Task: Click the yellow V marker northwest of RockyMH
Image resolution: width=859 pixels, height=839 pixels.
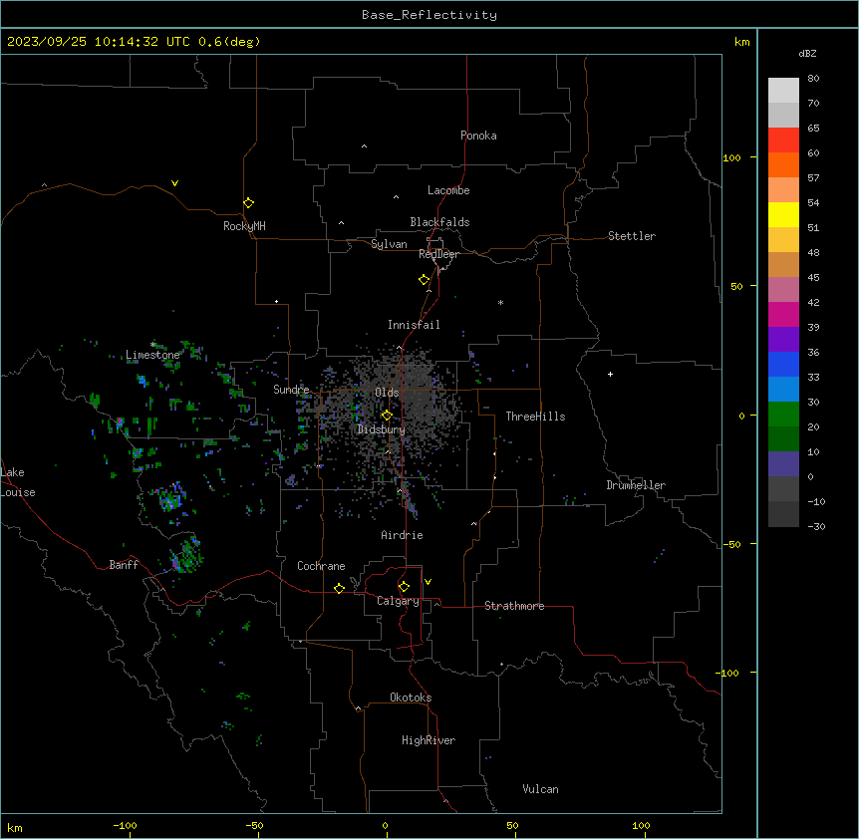Action: (x=174, y=183)
